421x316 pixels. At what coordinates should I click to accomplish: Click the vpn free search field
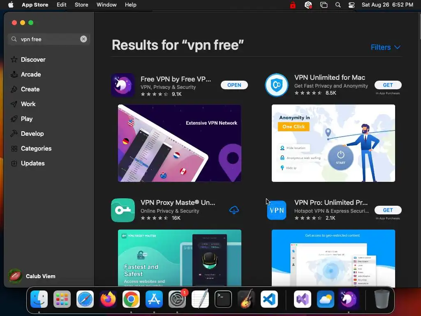(x=49, y=39)
